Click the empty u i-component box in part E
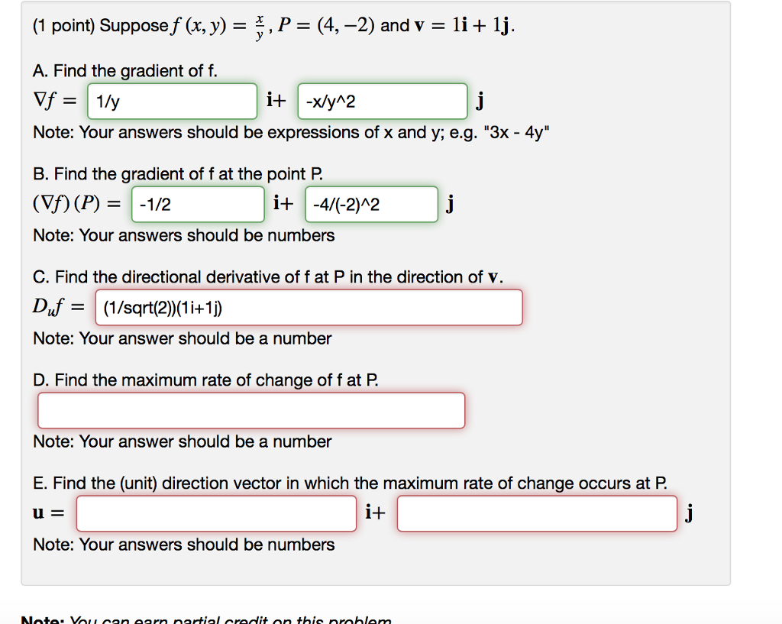782x624 pixels. (216, 513)
